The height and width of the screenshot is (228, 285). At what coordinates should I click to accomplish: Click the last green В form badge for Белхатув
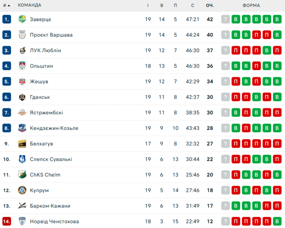pyautogui.click(x=277, y=144)
